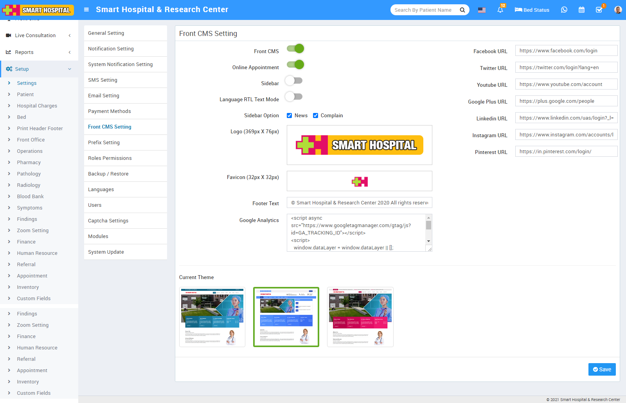Open the Modules tab
Screen dimensions: 626x403
pos(126,236)
